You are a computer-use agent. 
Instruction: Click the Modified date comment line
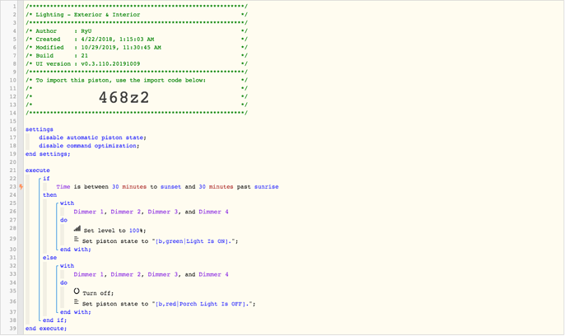[x=137, y=48]
